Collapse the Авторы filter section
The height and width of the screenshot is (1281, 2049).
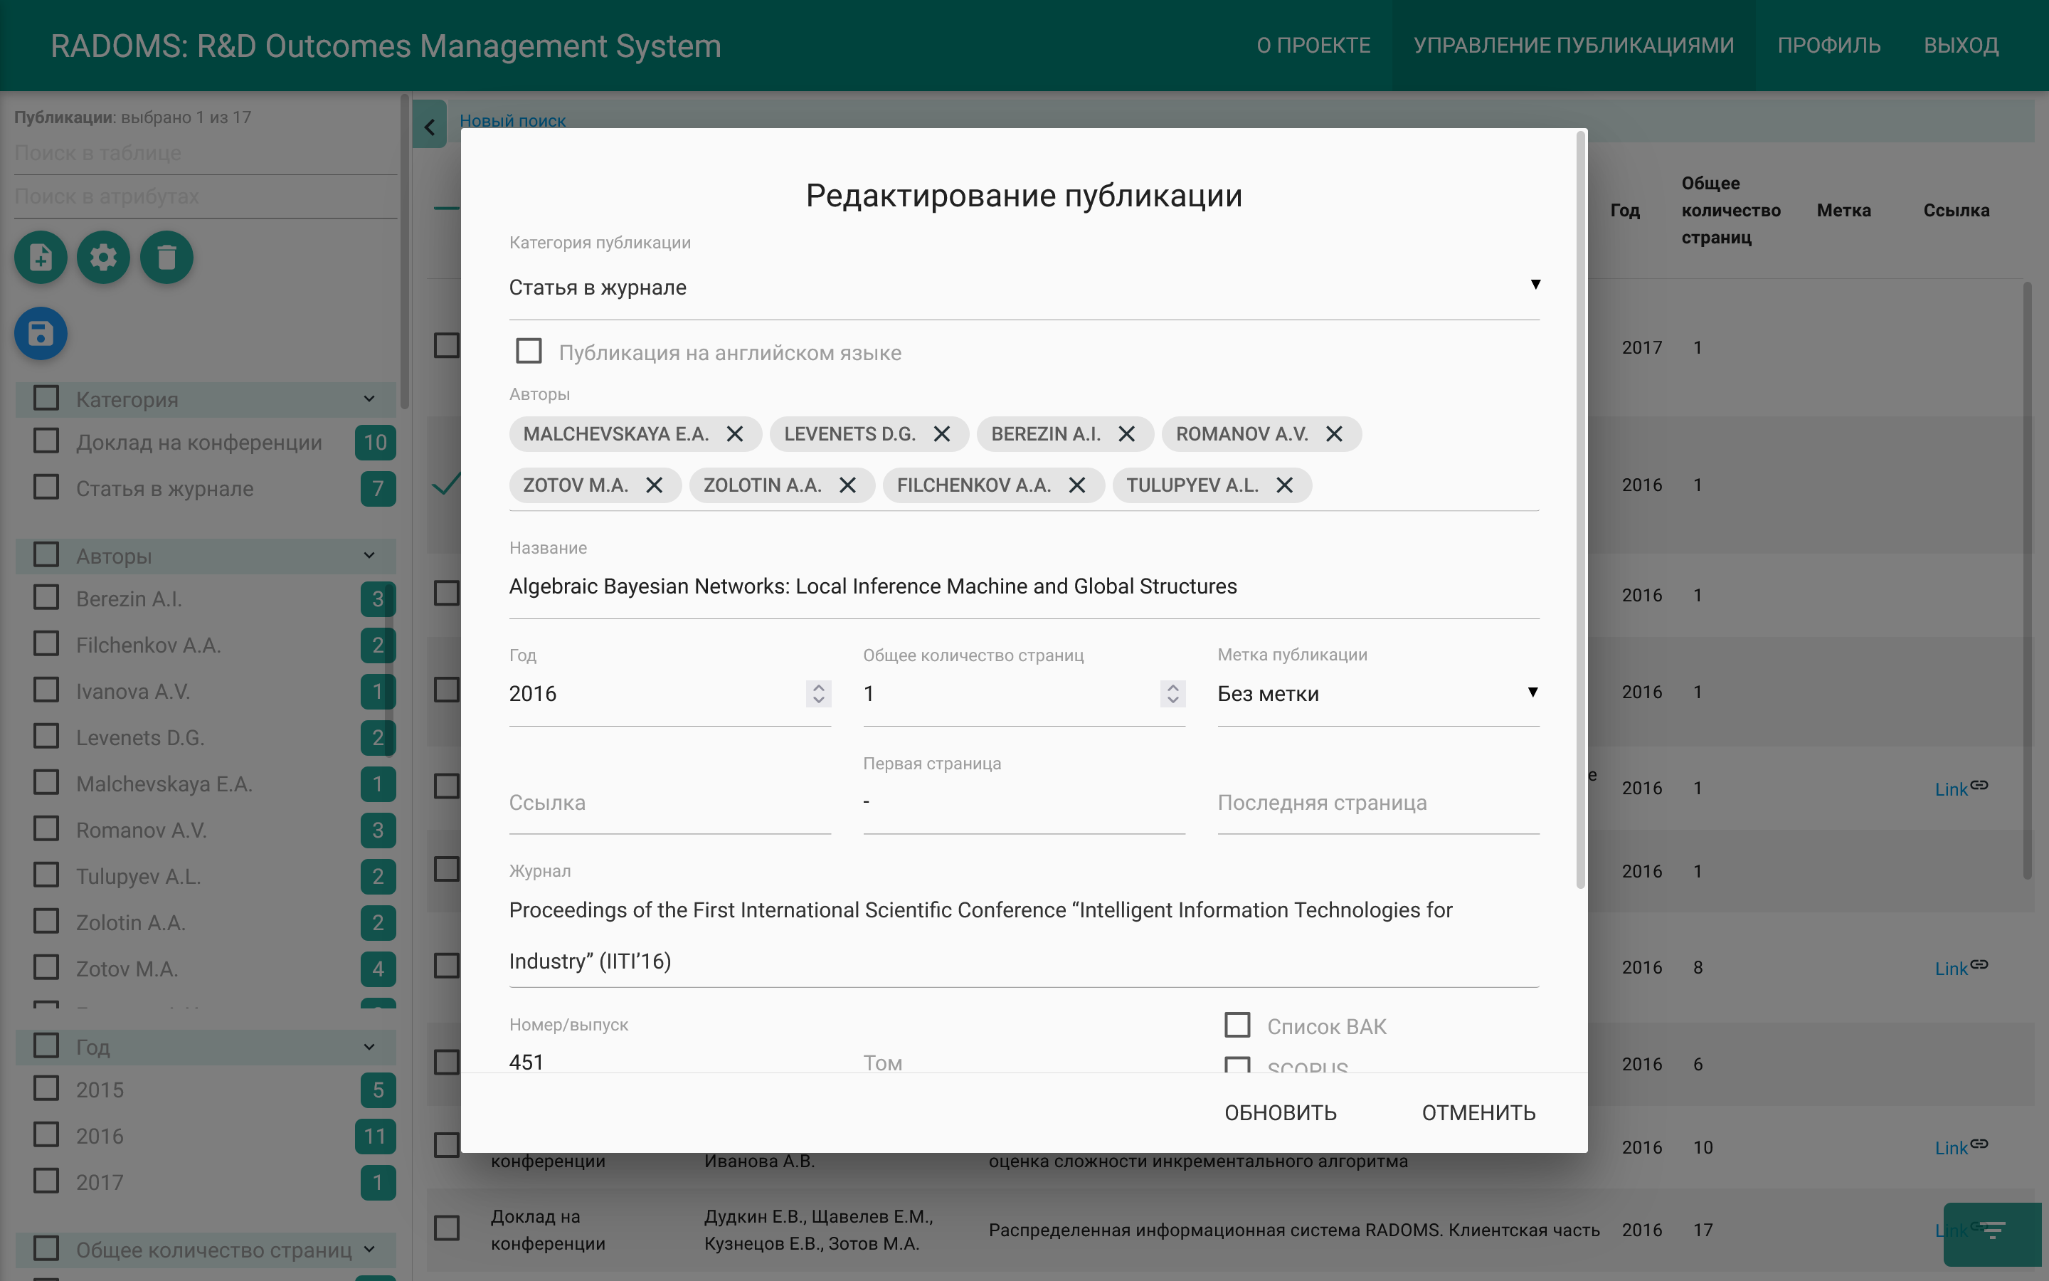click(x=369, y=556)
